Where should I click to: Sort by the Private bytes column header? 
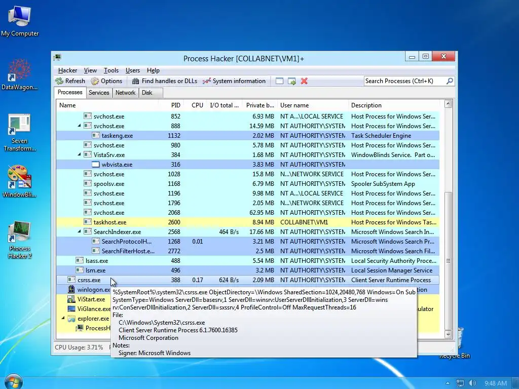coord(260,105)
